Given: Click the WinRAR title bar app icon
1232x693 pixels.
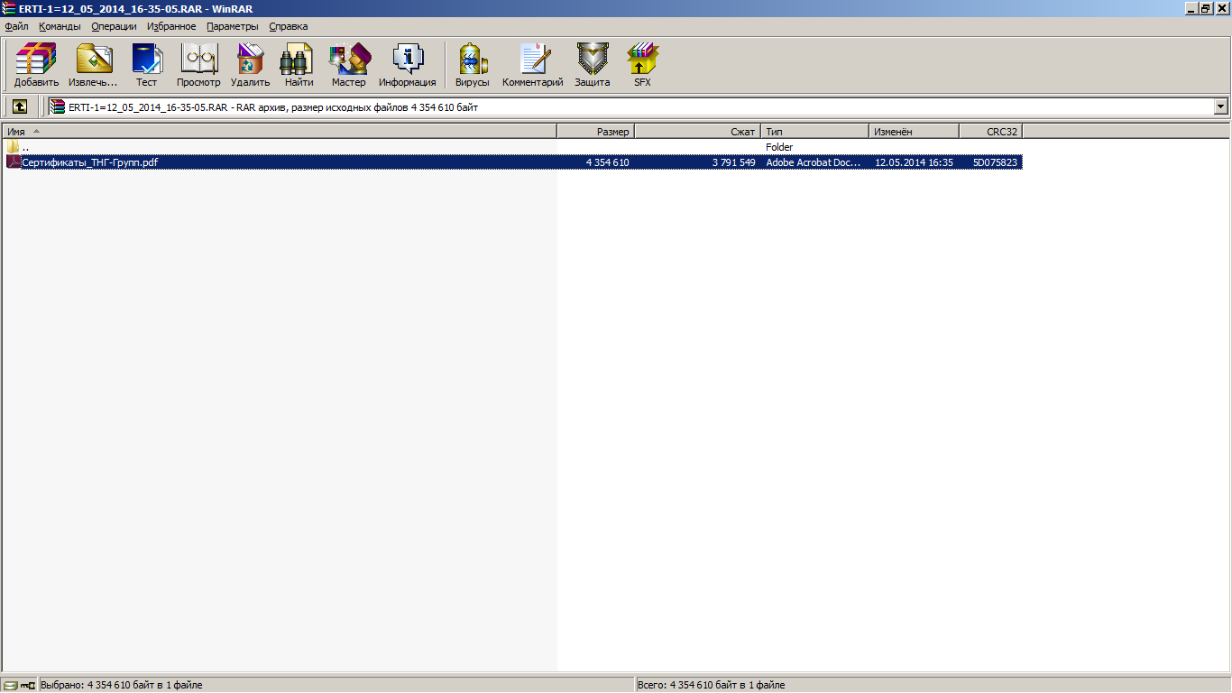Looking at the screenshot, I should (x=8, y=8).
